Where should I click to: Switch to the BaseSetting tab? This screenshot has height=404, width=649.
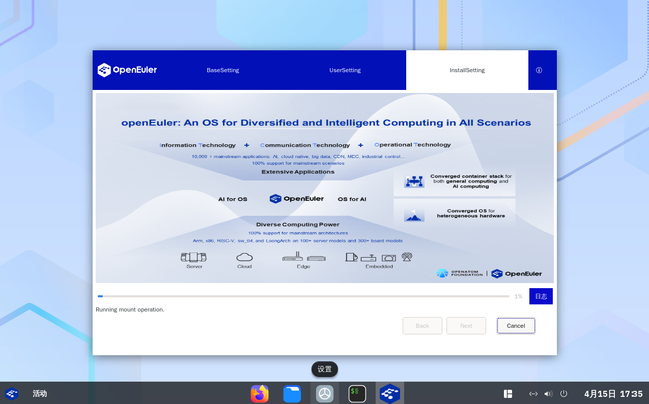[222, 70]
